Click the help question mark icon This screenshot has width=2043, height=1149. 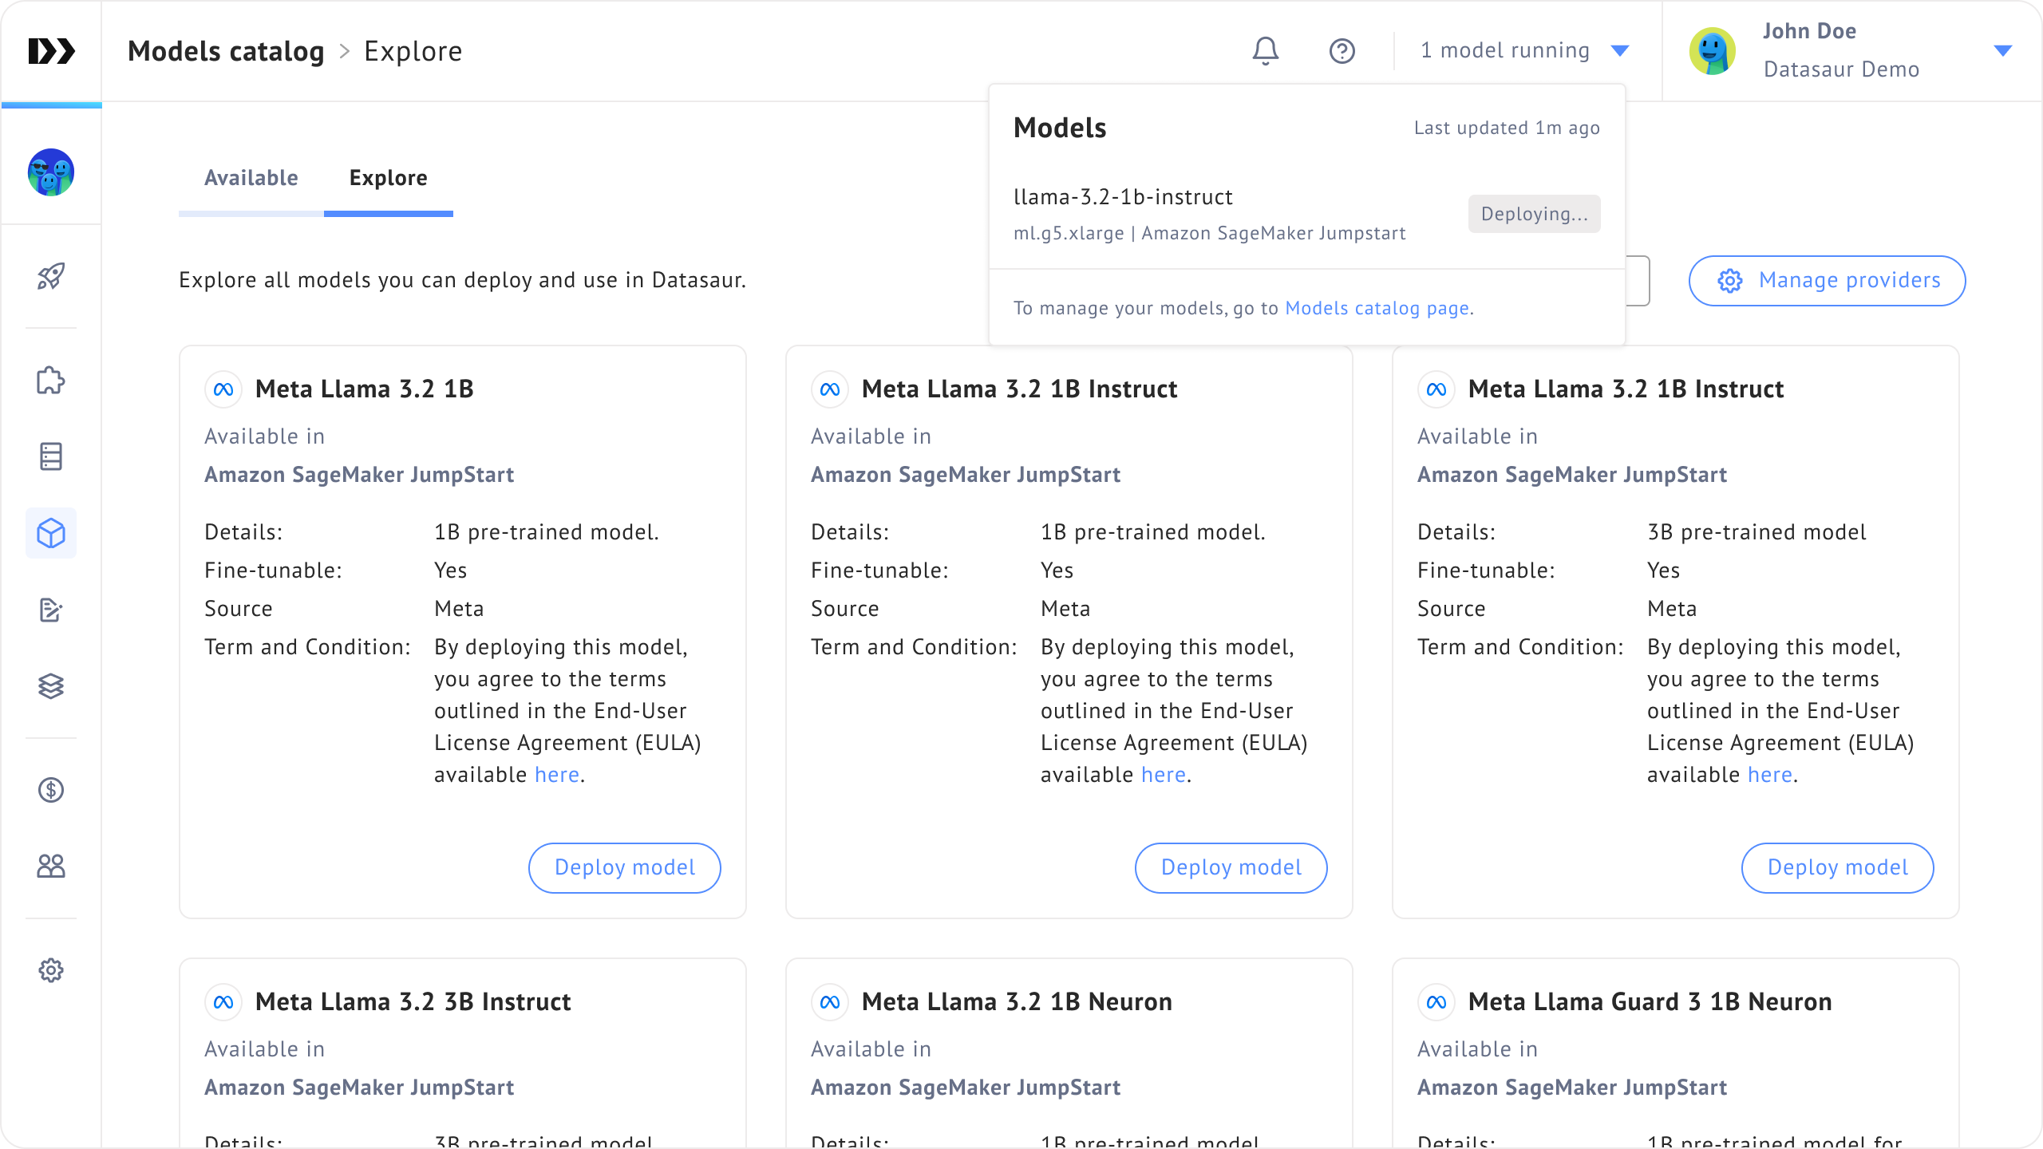pos(1342,51)
